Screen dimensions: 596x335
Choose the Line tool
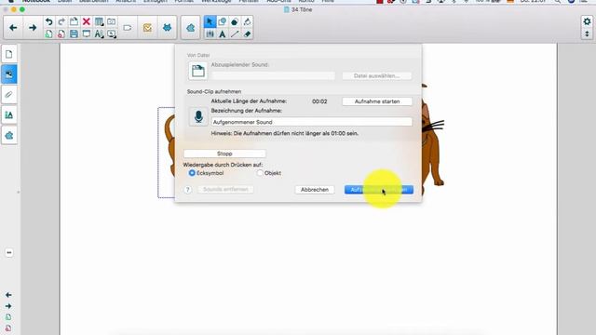(235, 34)
